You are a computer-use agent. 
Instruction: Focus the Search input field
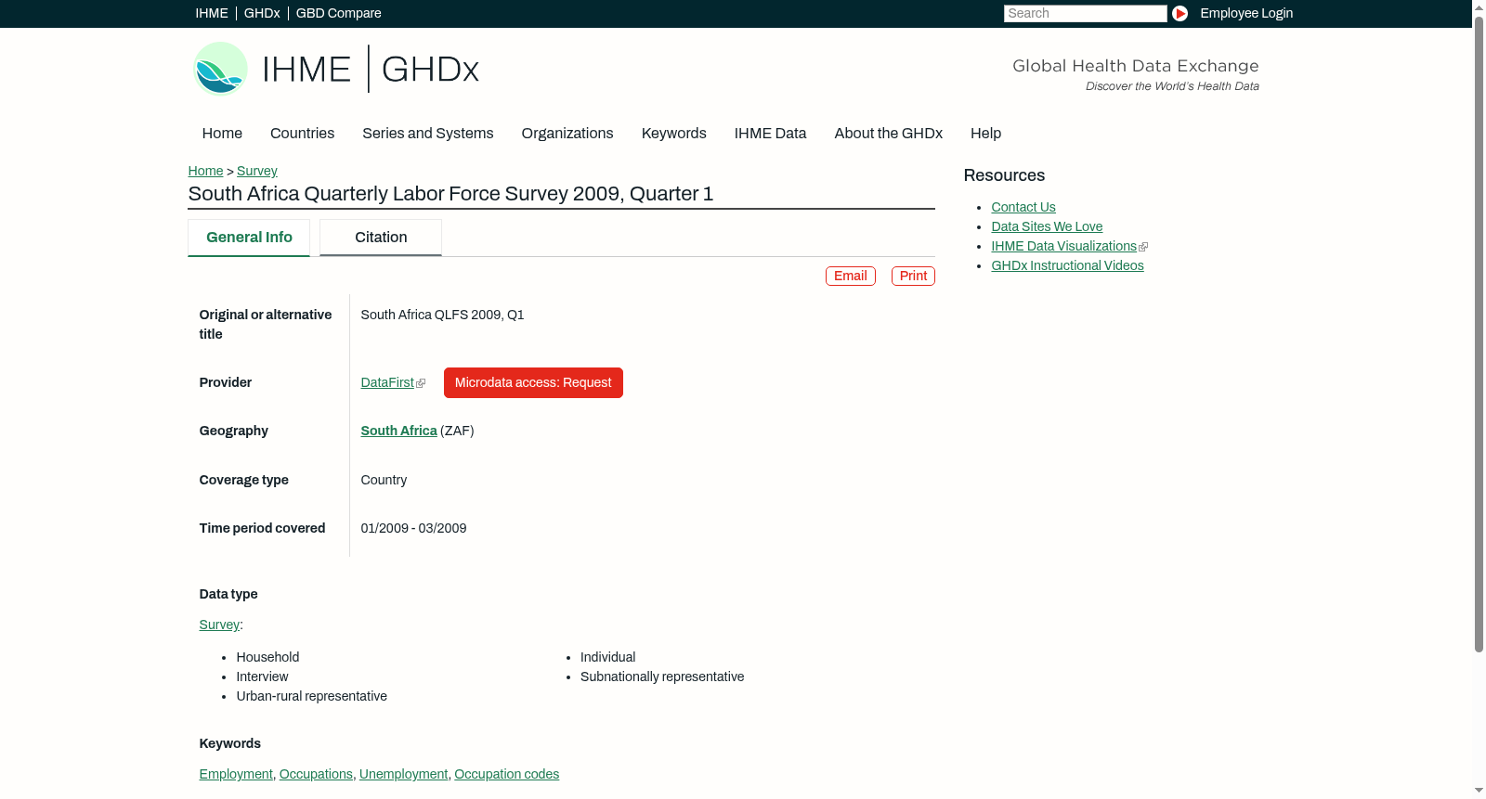click(1085, 13)
